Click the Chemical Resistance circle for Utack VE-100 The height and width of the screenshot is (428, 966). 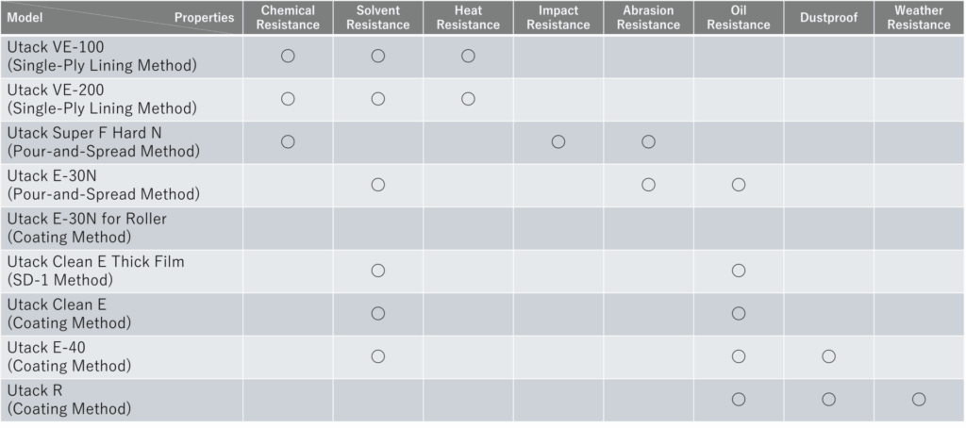288,56
